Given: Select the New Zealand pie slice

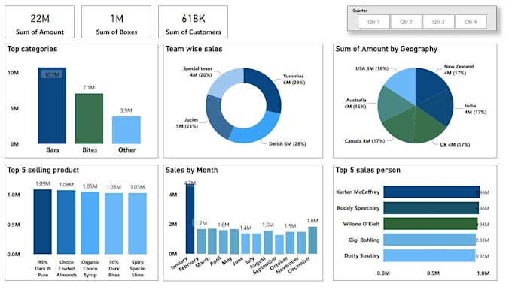Looking at the screenshot, I should pyautogui.click(x=429, y=86).
